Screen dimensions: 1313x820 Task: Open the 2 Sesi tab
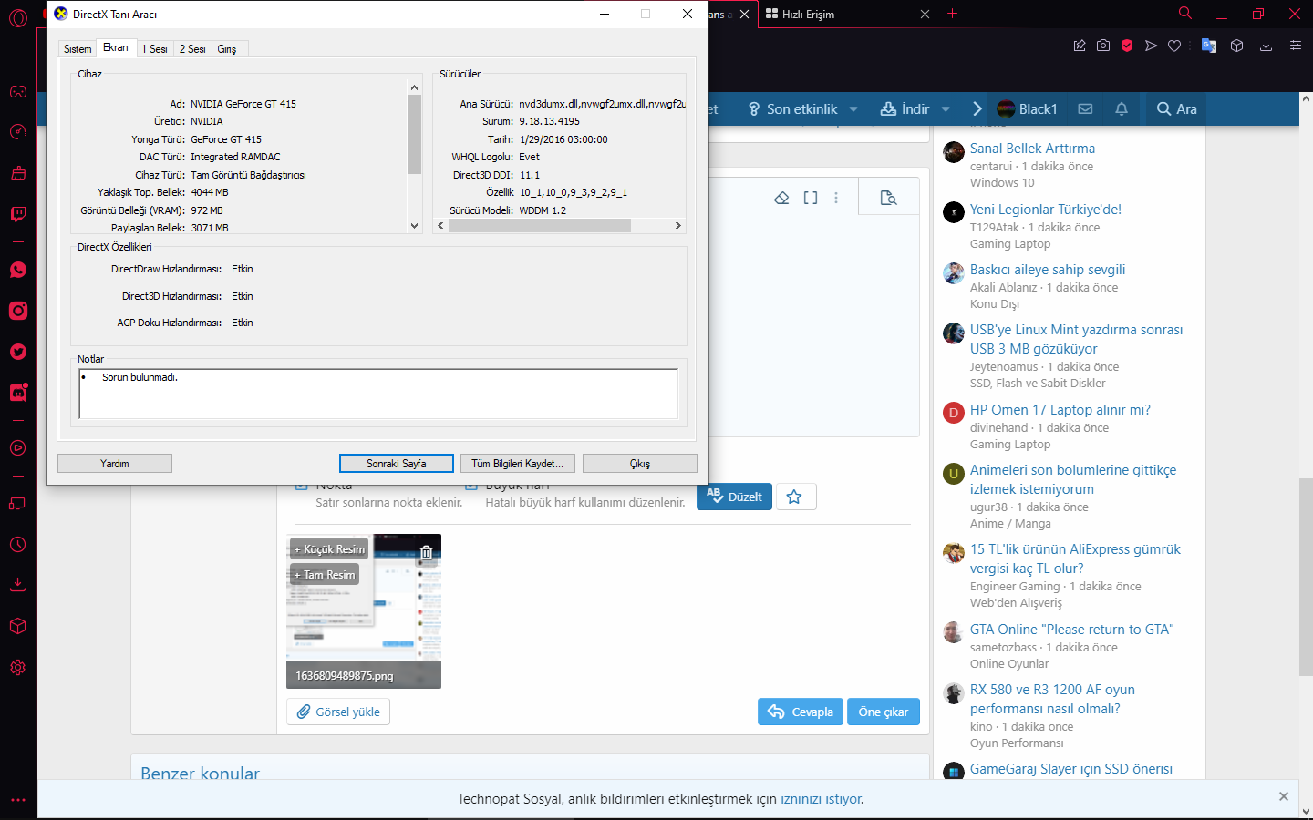tap(192, 49)
